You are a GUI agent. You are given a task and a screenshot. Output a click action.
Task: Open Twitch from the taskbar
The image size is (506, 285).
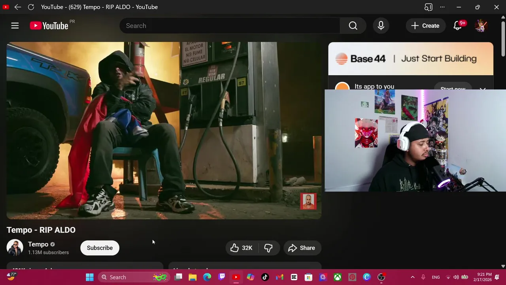pyautogui.click(x=222, y=277)
